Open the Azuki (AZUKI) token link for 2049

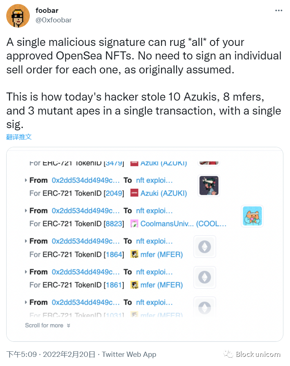tap(164, 193)
